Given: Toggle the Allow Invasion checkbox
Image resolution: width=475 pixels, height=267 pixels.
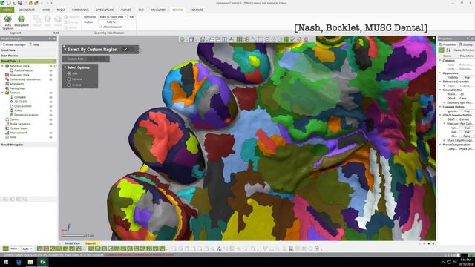Looking at the screenshot, I should pos(101,27).
